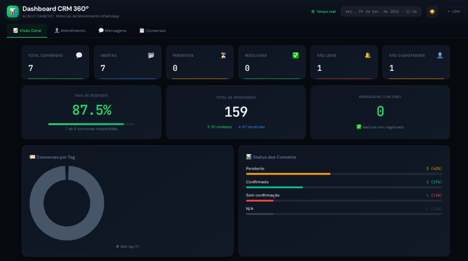This screenshot has width=468, height=261.
Task: Toggle light theme with sun icon
Action: click(x=432, y=11)
